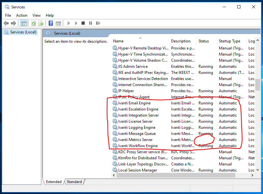
Task: Sort by the Name column header
Action: click(140, 41)
